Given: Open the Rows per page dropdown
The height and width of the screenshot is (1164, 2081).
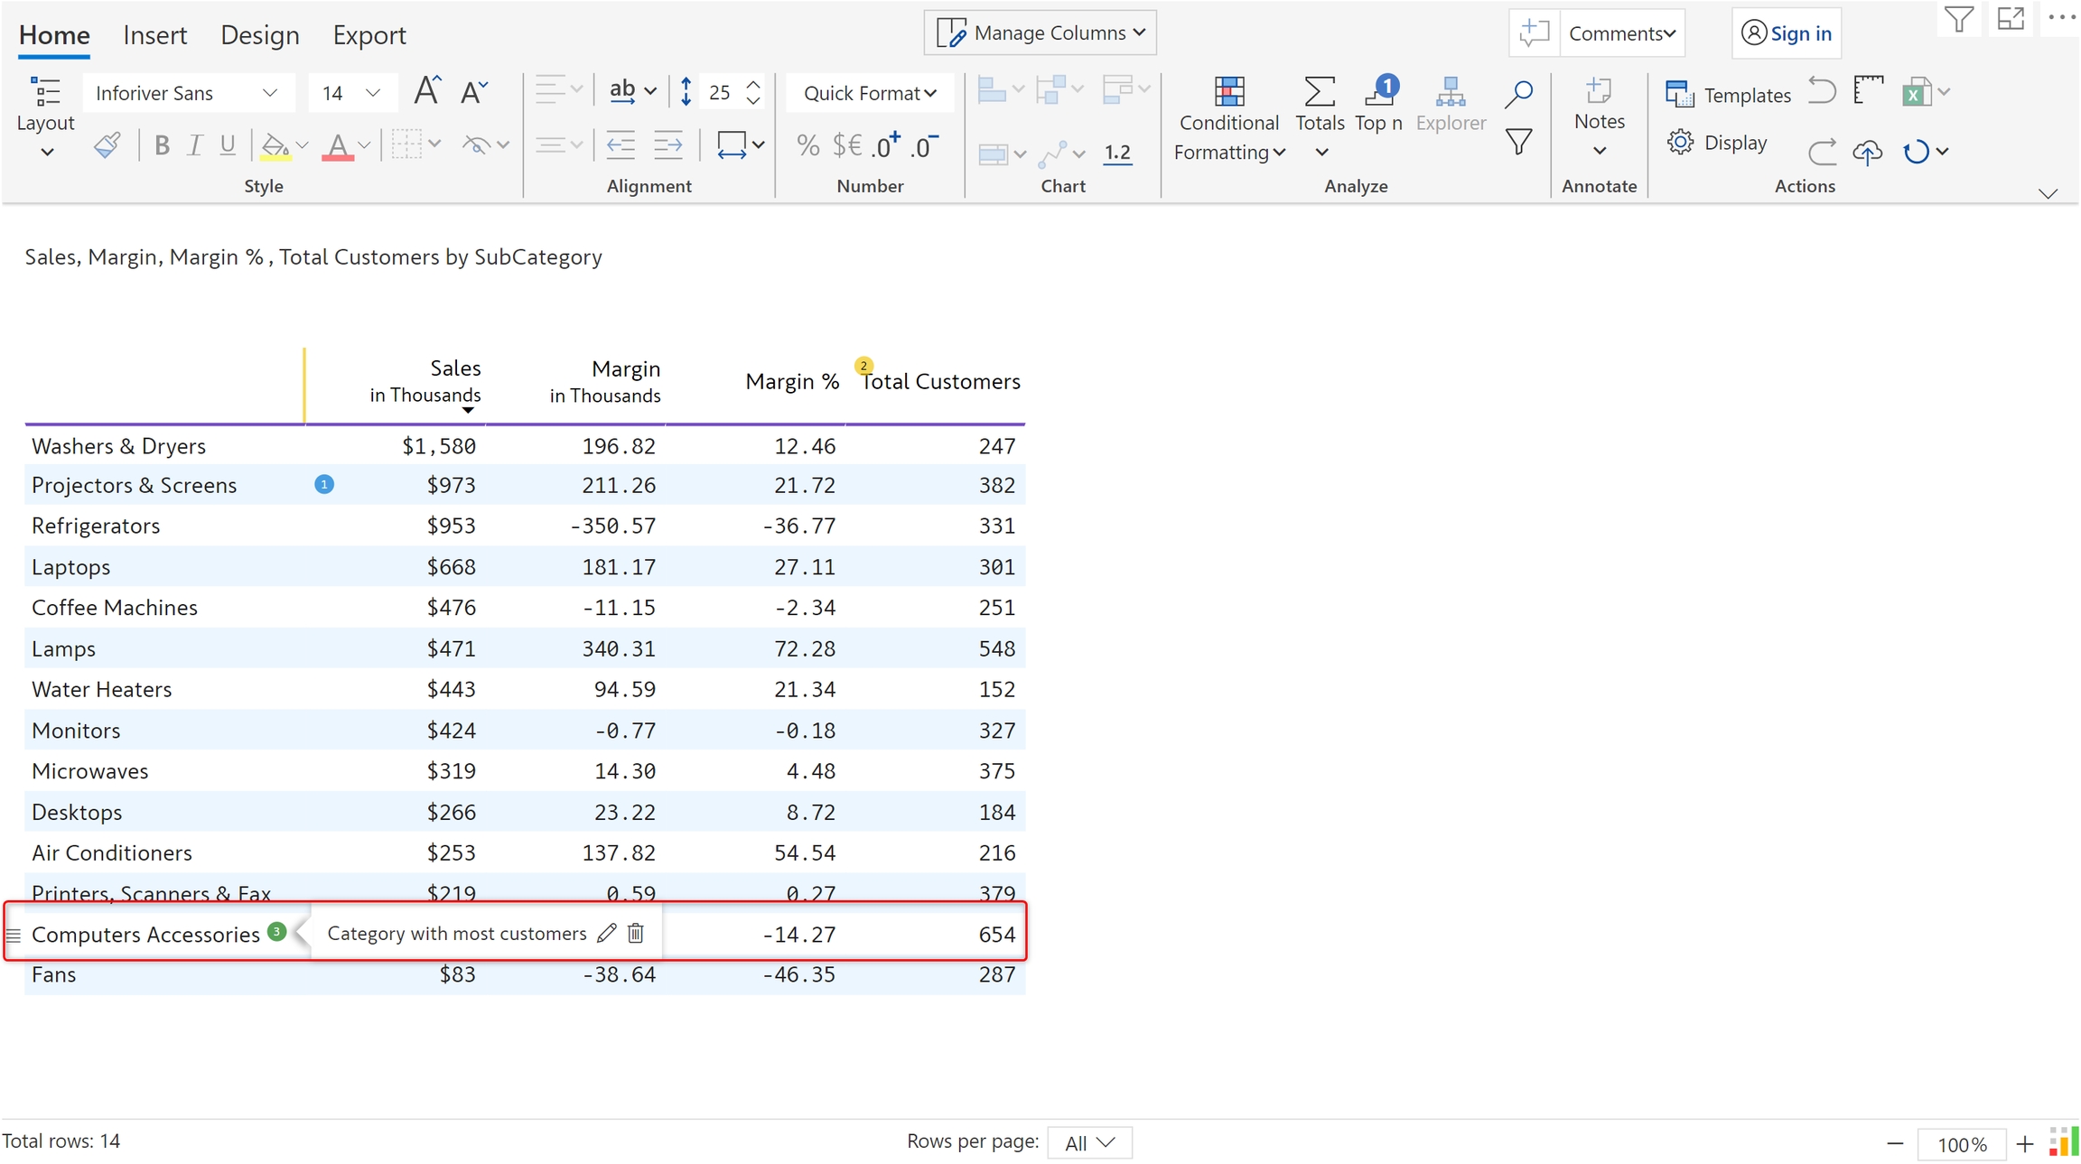Looking at the screenshot, I should [x=1088, y=1142].
